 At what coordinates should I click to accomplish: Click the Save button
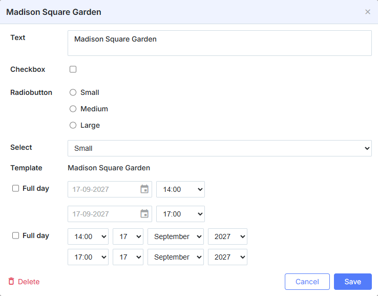(x=353, y=282)
